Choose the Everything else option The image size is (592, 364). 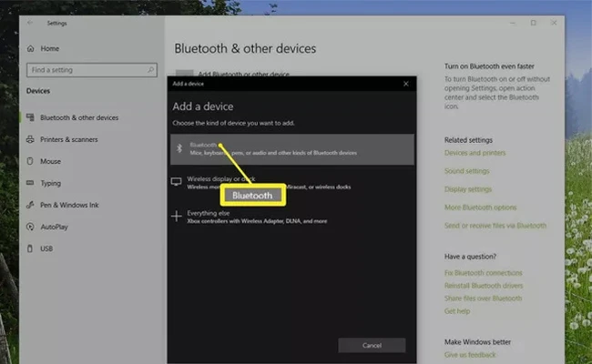click(x=291, y=217)
